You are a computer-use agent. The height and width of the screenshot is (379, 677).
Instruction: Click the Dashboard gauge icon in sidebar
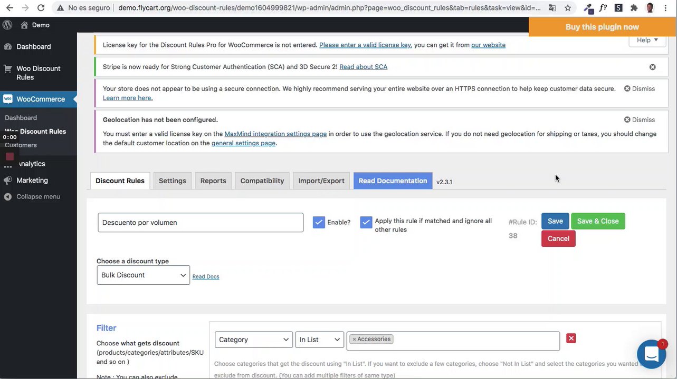coord(8,46)
